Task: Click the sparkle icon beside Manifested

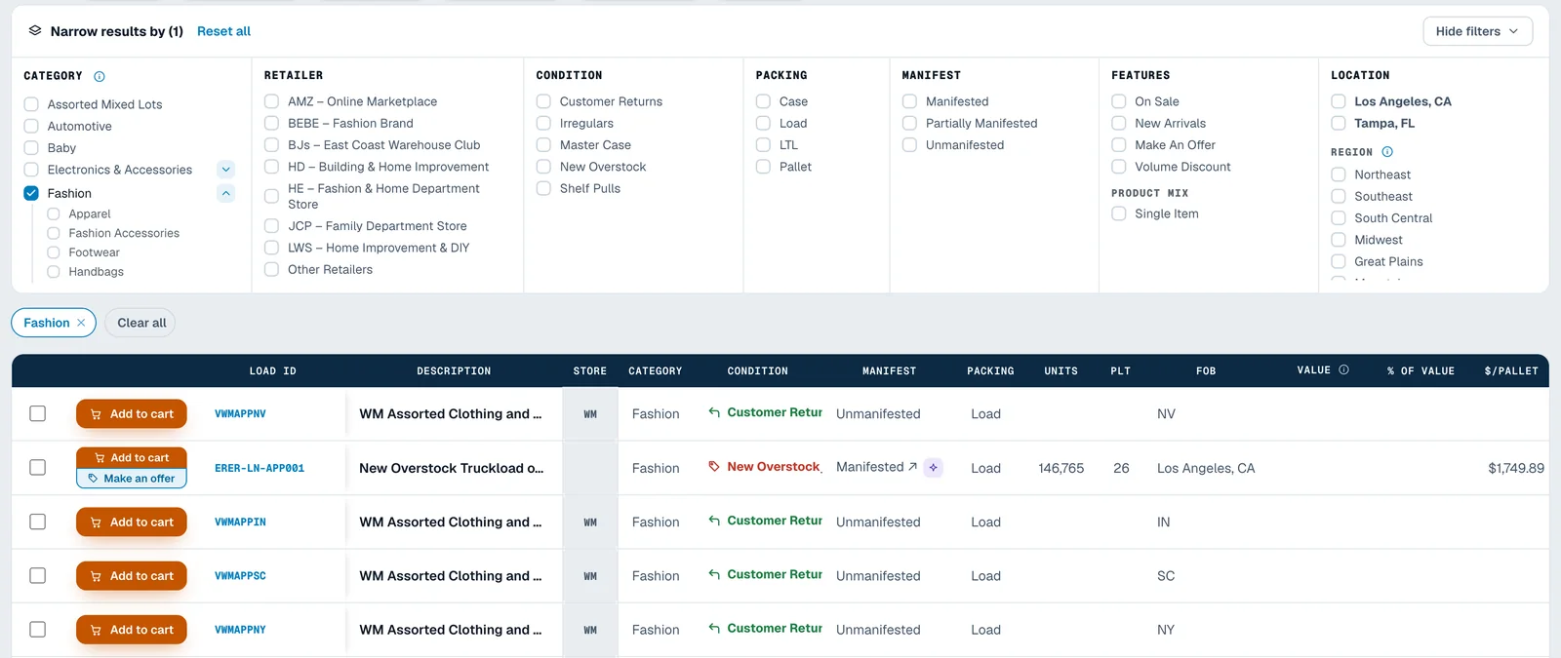Action: (934, 468)
